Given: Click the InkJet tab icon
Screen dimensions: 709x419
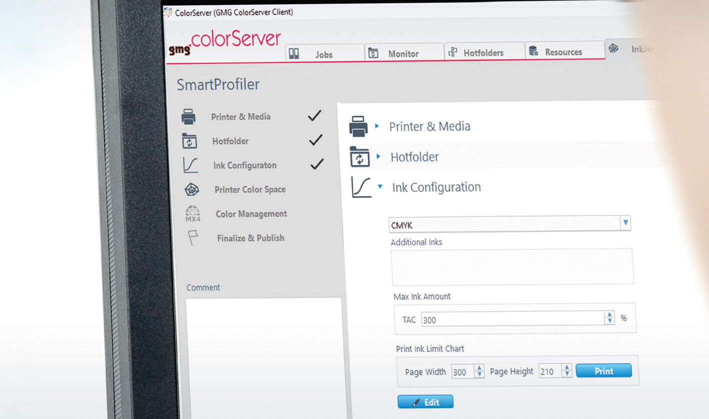Looking at the screenshot, I should (x=613, y=49).
